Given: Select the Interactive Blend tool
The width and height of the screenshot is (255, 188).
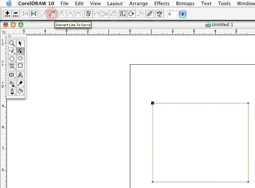Looking at the screenshot, I should click(x=12, y=75).
